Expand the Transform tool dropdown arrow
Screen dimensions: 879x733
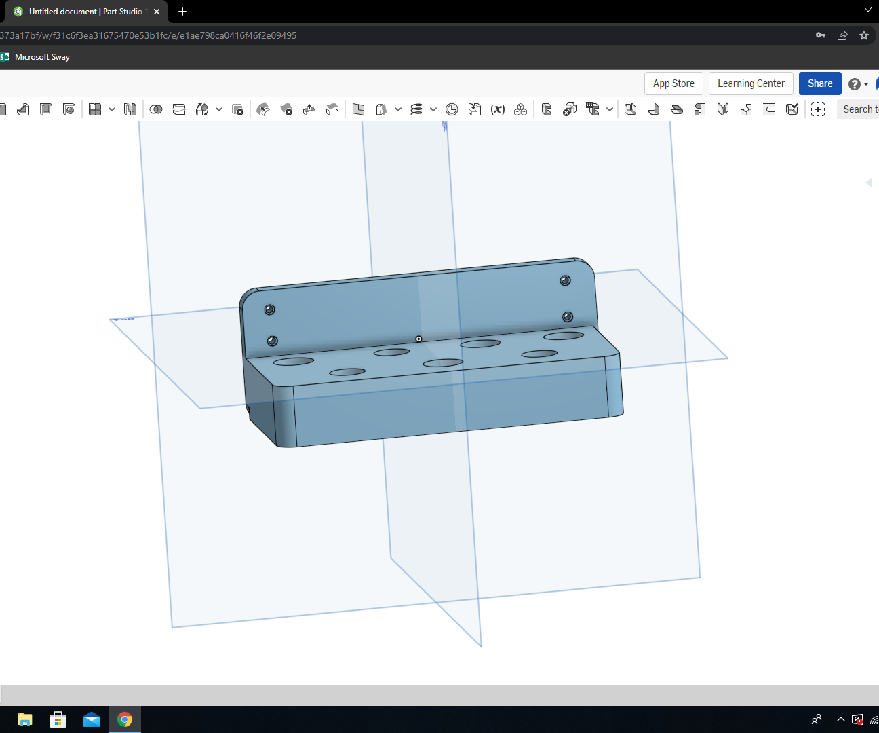[219, 109]
